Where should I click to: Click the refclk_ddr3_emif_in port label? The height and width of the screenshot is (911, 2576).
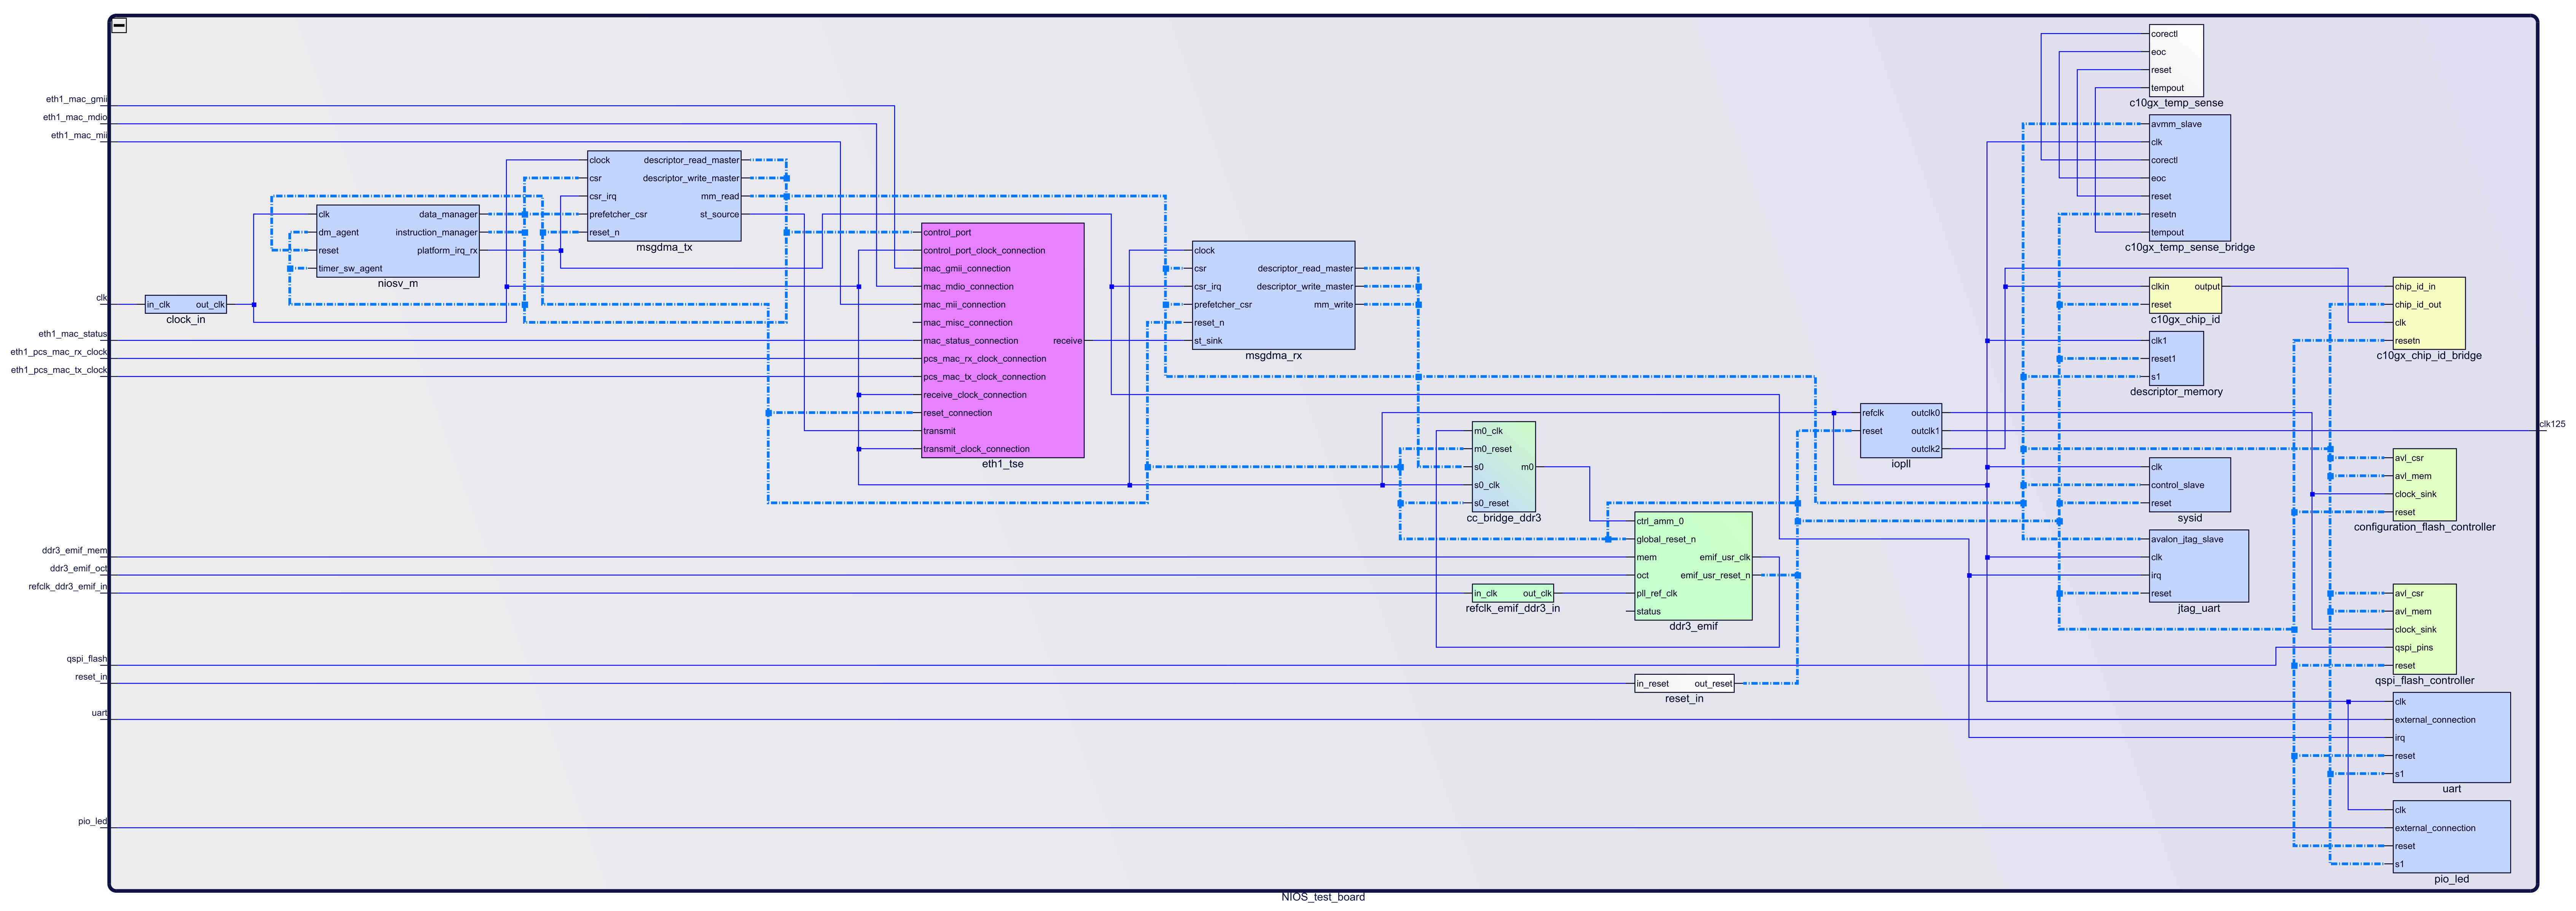point(68,586)
